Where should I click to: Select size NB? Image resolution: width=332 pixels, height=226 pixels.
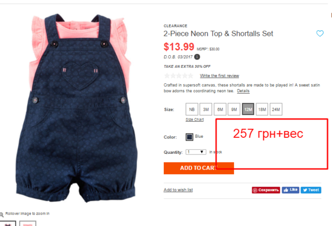(192, 109)
